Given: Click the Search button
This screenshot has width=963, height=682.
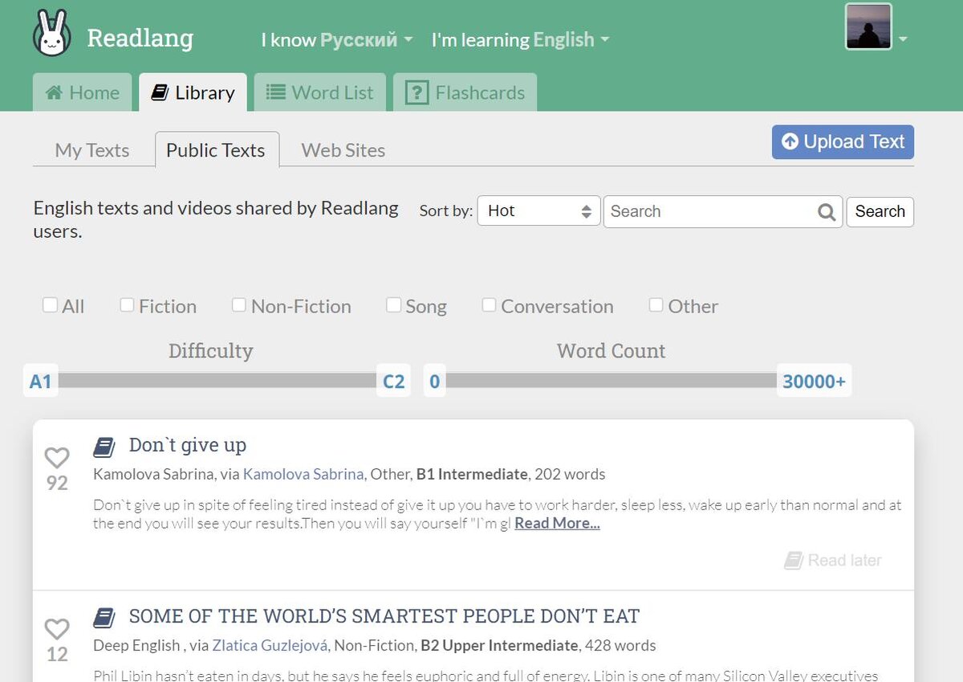Looking at the screenshot, I should 880,212.
